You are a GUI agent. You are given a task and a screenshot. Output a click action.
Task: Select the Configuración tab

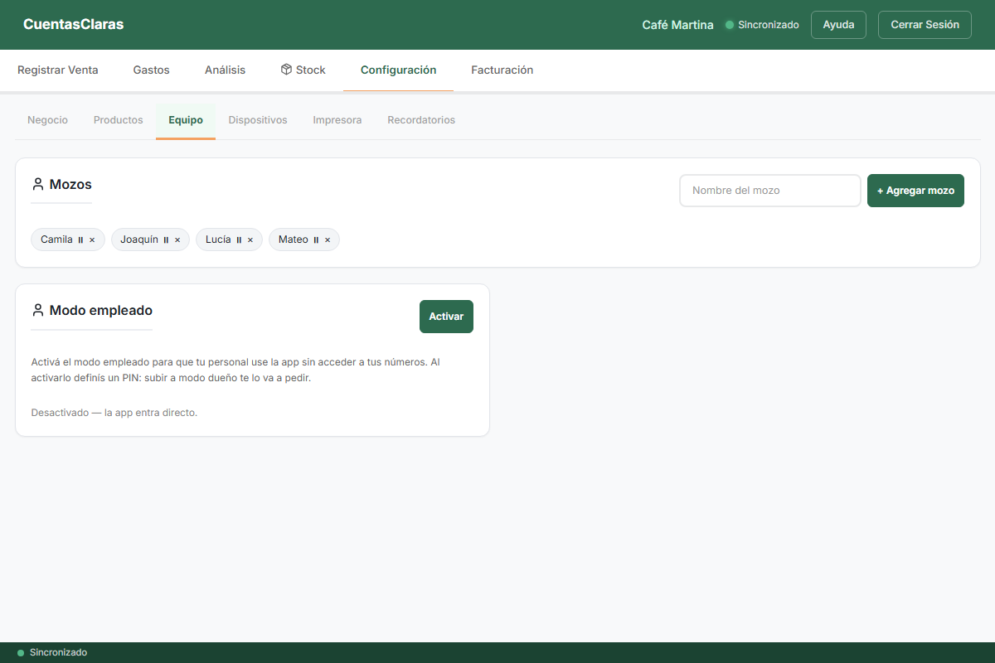coord(398,70)
